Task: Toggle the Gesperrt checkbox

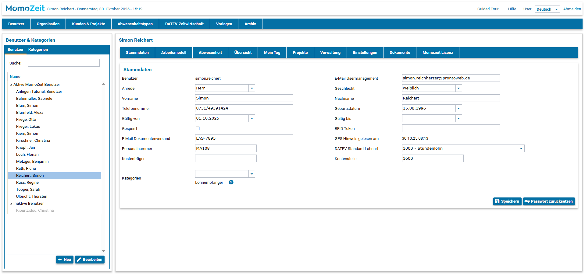Action: [198, 128]
